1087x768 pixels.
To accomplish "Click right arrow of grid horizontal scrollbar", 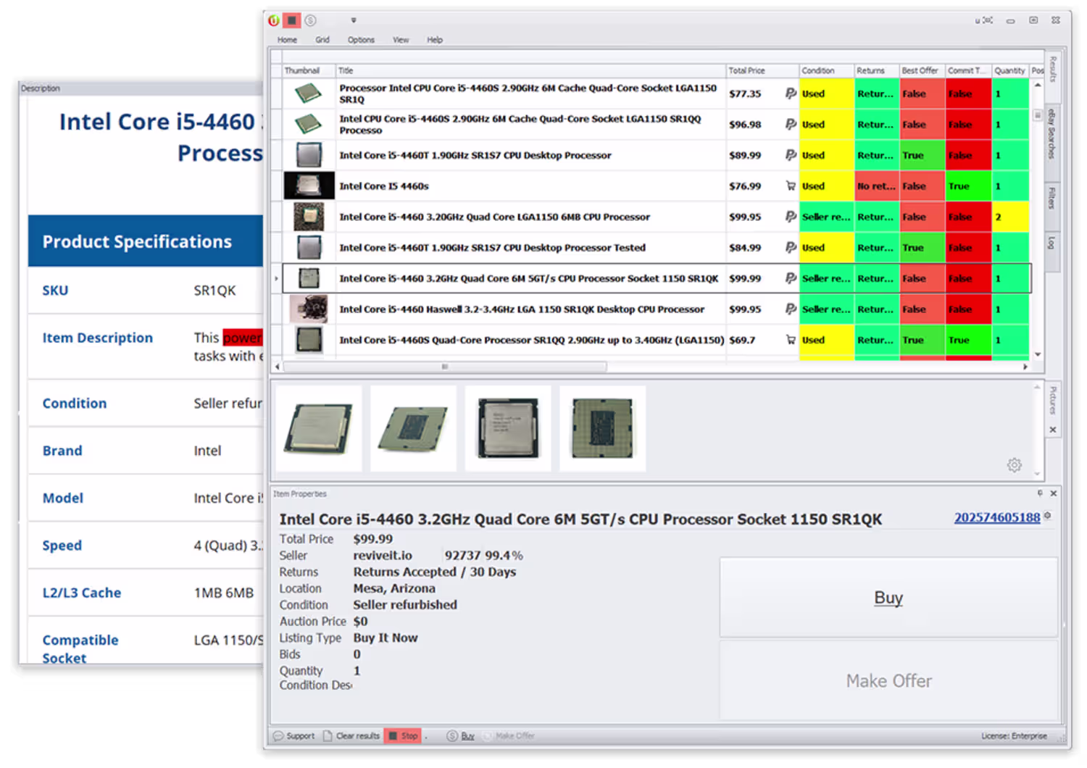I will [x=1025, y=367].
